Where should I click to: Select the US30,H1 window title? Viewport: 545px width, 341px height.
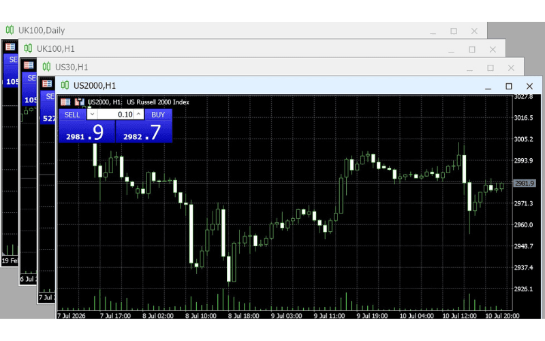pyautogui.click(x=72, y=67)
